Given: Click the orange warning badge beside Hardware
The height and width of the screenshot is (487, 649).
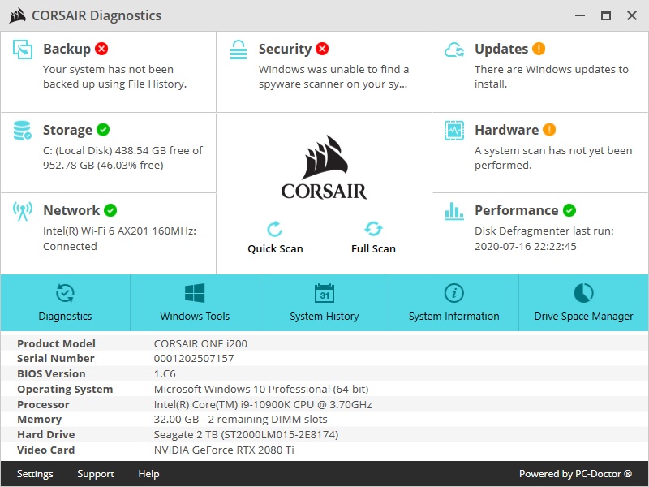Looking at the screenshot, I should click(549, 130).
